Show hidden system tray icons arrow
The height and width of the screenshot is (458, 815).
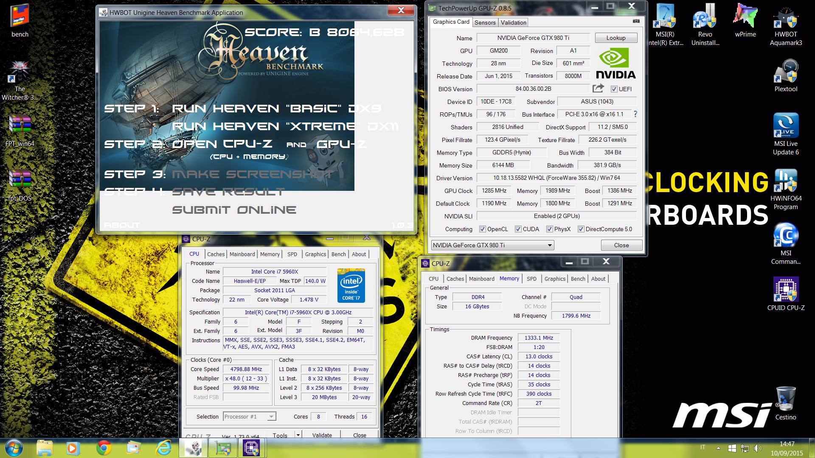click(x=718, y=448)
